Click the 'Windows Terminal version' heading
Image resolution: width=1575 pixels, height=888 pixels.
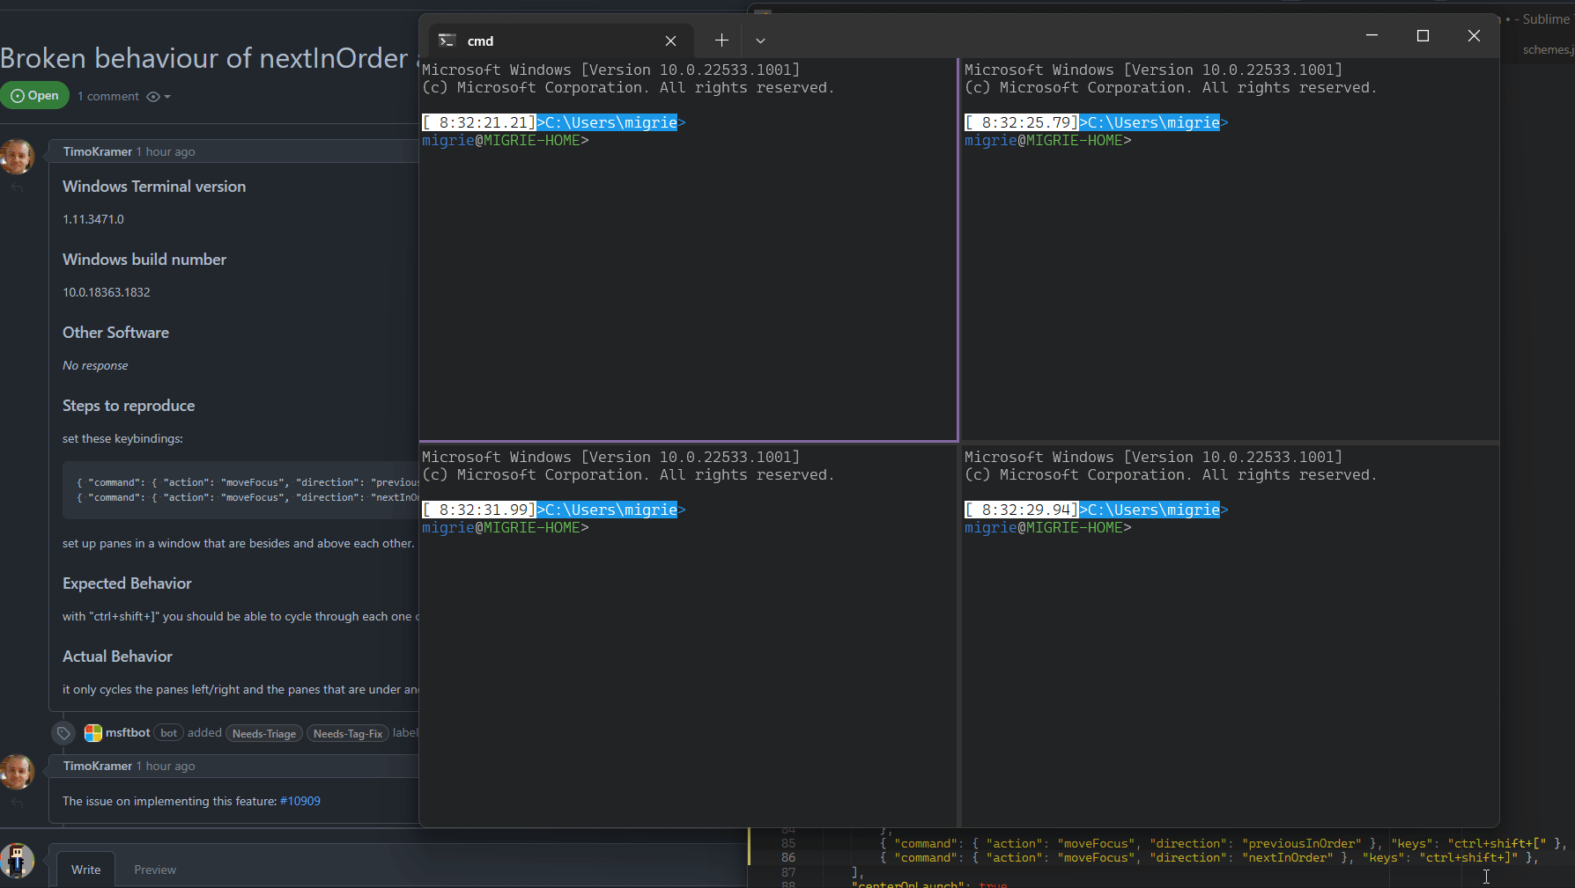point(154,187)
